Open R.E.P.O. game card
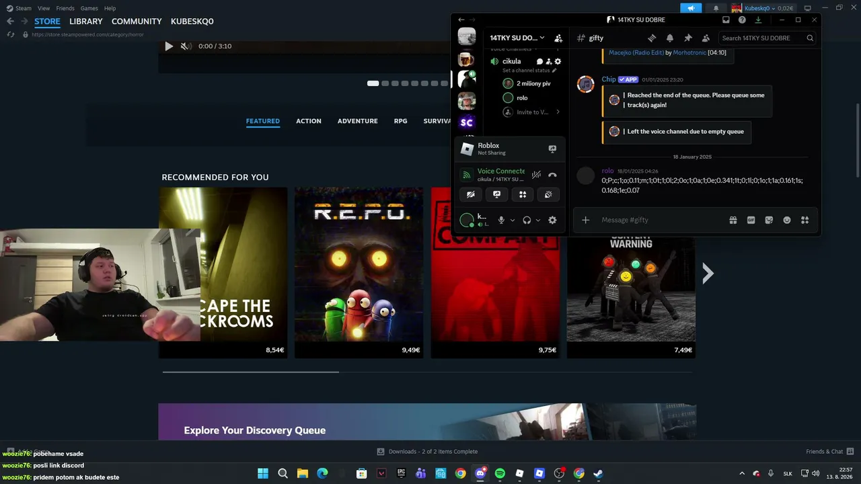Viewport: 861px width, 484px height. (x=359, y=272)
